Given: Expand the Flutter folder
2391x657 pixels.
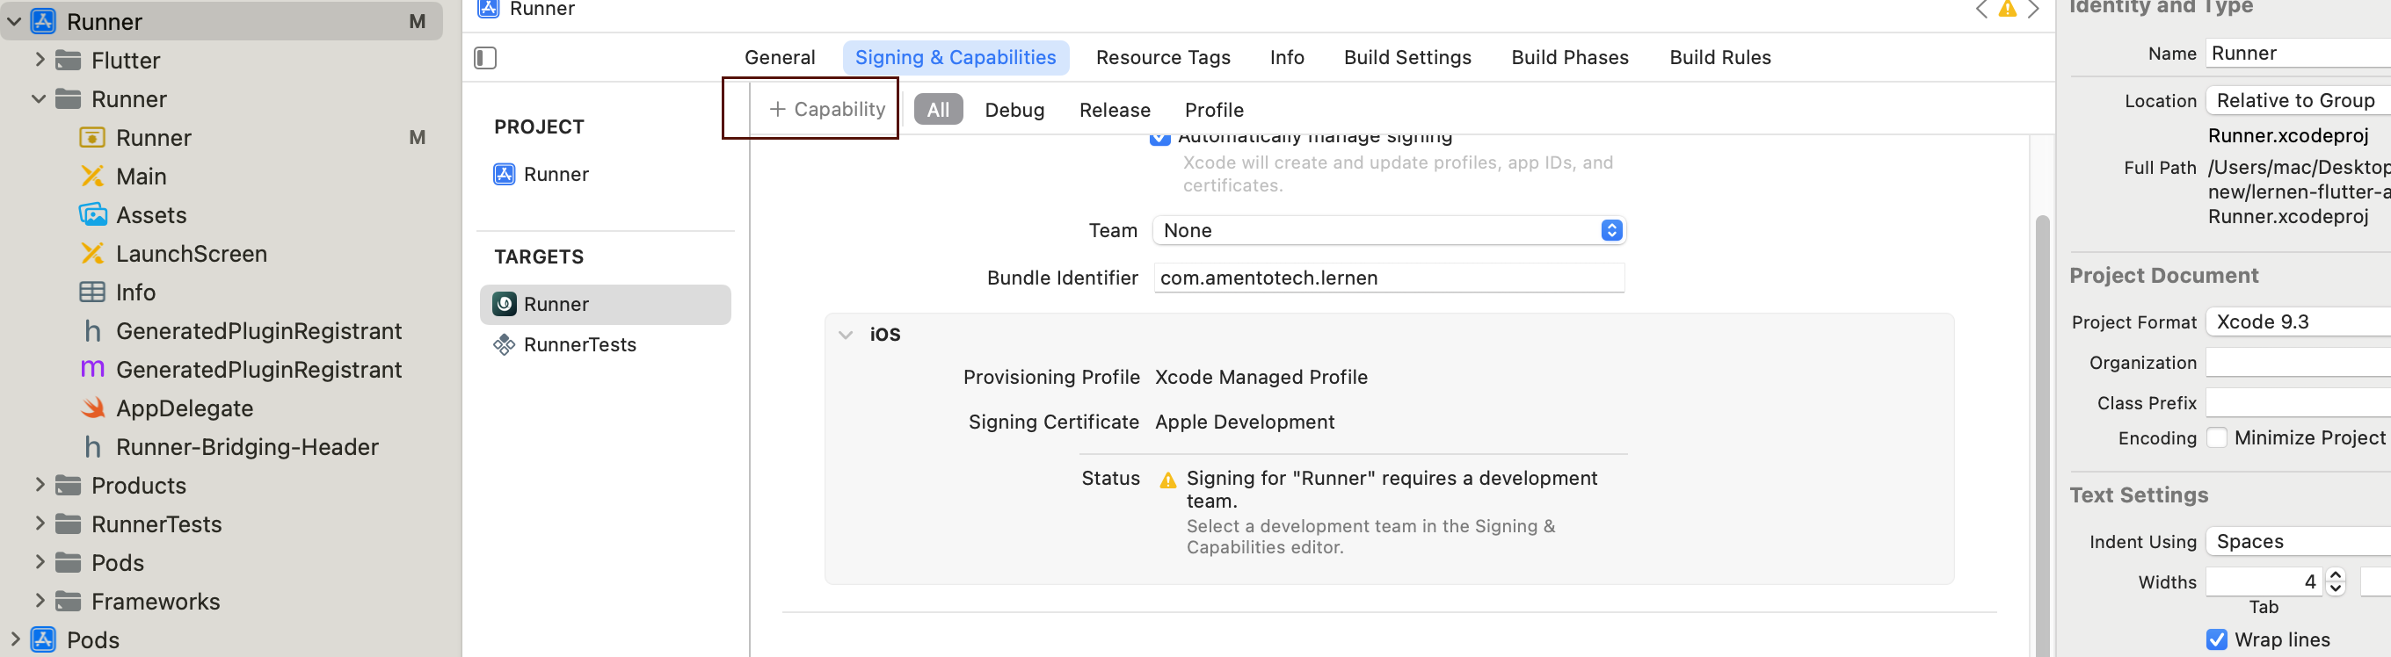Looking at the screenshot, I should (x=39, y=60).
